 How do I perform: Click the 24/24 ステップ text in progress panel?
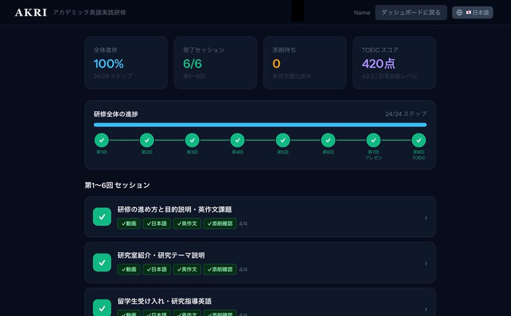(x=406, y=114)
